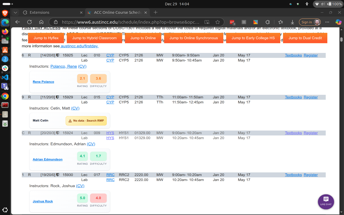This screenshot has width=344, height=215.
Task: Jump to Online Synchronous sections
Action: 193,38
